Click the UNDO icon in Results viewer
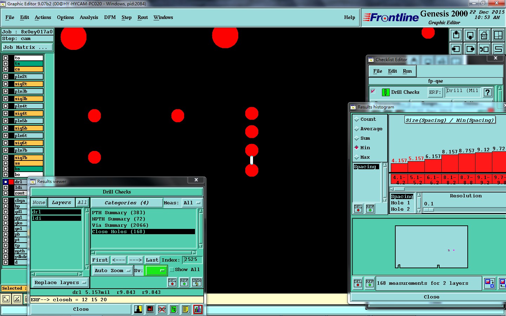506x316 pixels. pos(197,282)
